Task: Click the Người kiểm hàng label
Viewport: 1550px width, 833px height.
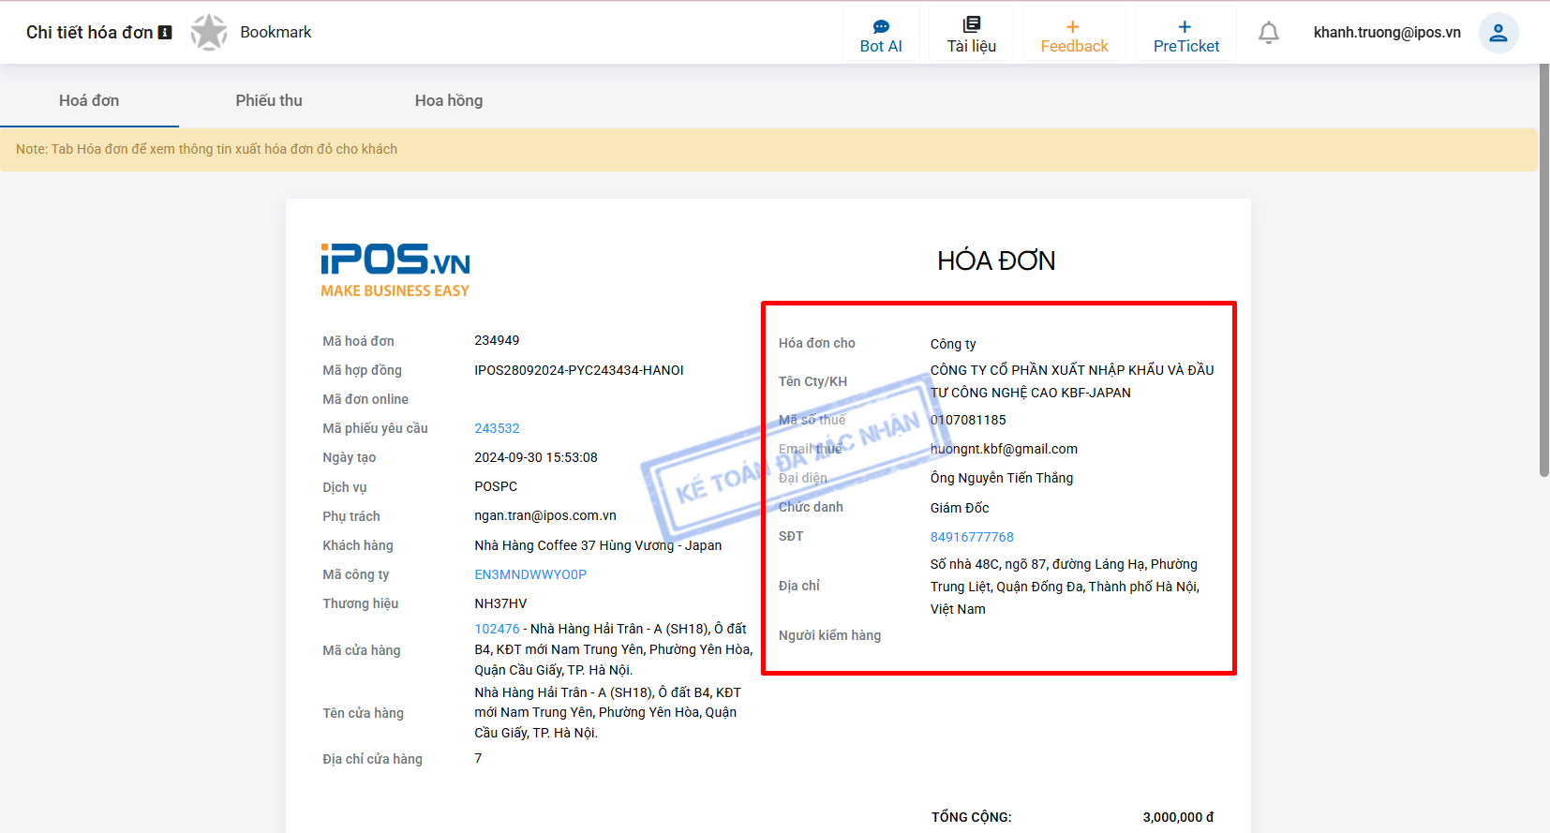Action: 829,635
